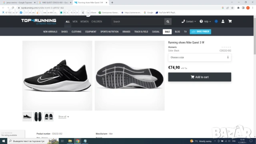Switch to the first Google search tab
This screenshot has width=256, height=144.
tap(19, 2)
